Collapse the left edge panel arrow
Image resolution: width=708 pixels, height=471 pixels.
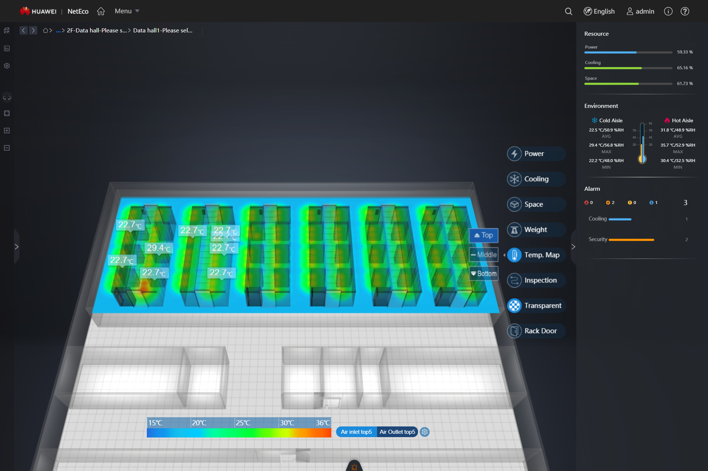tap(17, 247)
